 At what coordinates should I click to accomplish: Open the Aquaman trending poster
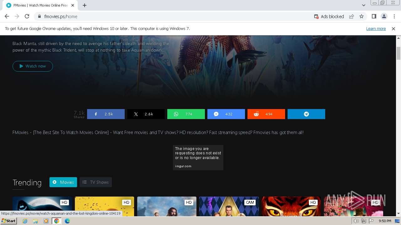coord(167,206)
